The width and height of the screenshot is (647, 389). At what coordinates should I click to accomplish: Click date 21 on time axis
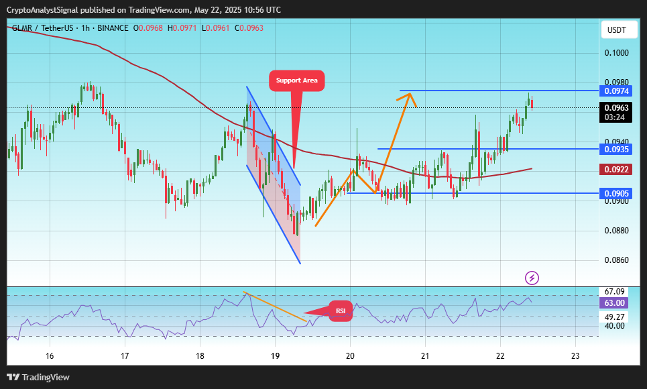point(425,356)
